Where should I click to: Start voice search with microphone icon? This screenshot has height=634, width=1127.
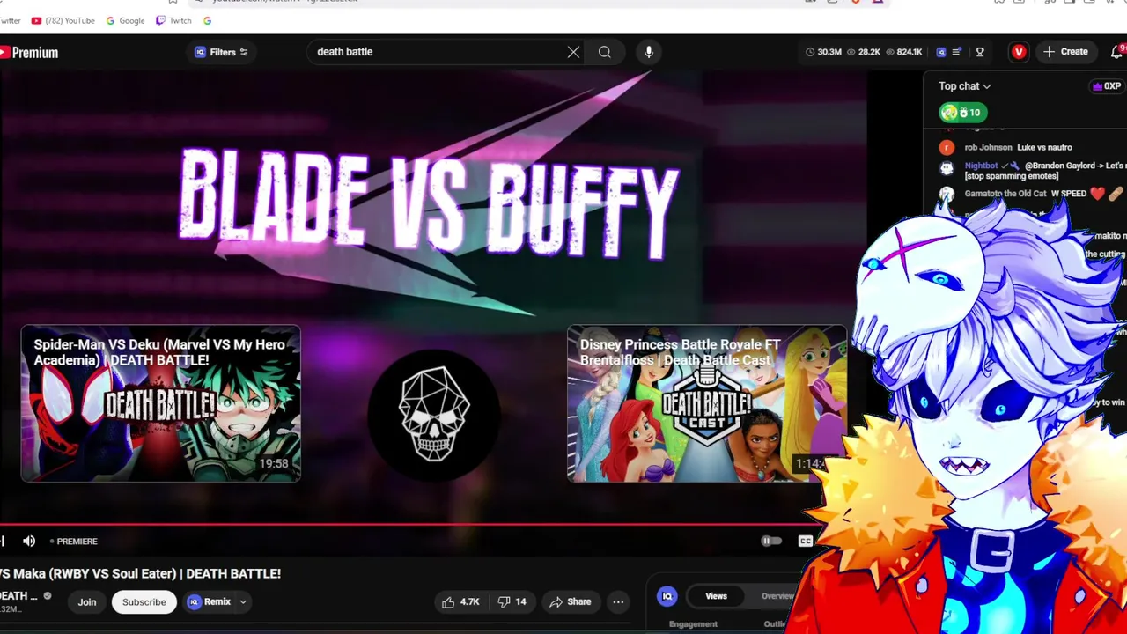pos(649,52)
